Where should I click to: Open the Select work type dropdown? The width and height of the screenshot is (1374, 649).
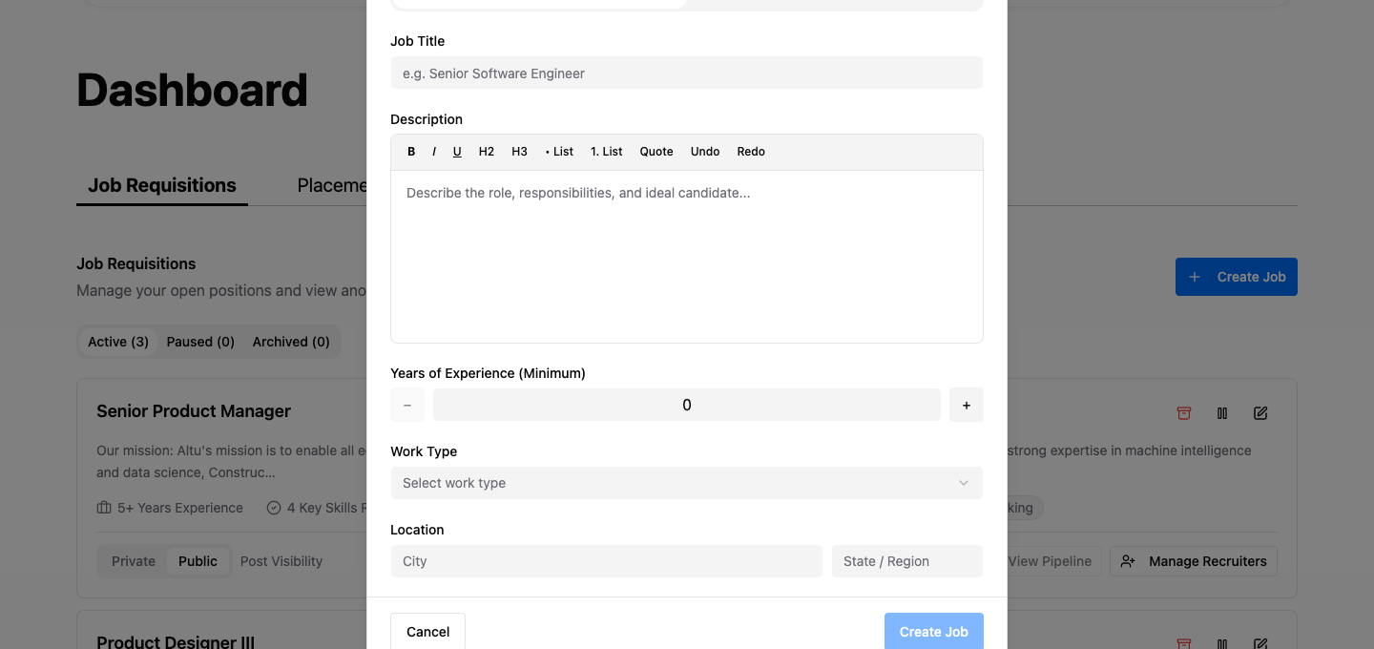coord(687,483)
